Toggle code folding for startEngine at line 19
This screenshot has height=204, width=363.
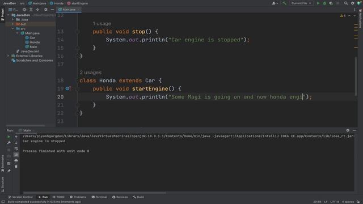click(78, 88)
